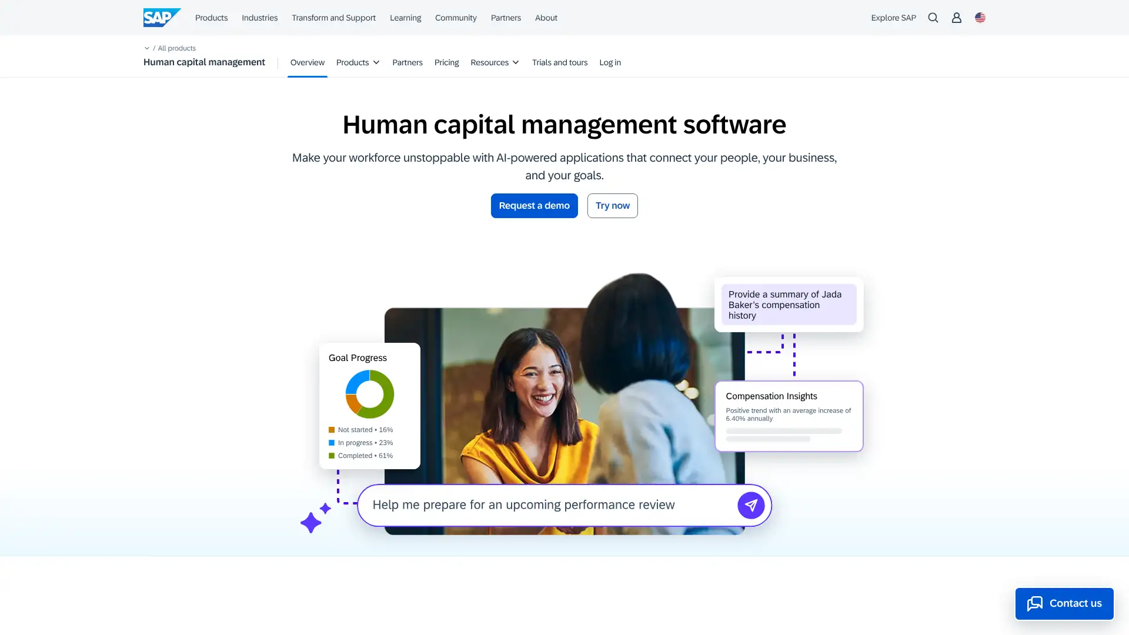Open the Contact us chat button
The width and height of the screenshot is (1129, 635).
[x=1064, y=604]
